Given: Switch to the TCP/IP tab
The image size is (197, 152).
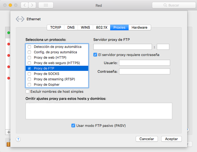Looking at the screenshot, I should pyautogui.click(x=55, y=28).
